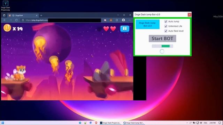
Task: Click the 2:44 PM taskbar clock
Action: [x=213, y=123]
